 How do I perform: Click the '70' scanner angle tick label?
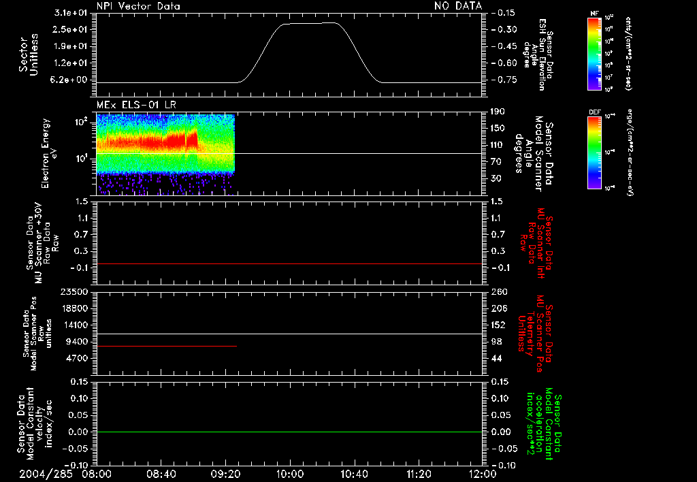point(496,162)
